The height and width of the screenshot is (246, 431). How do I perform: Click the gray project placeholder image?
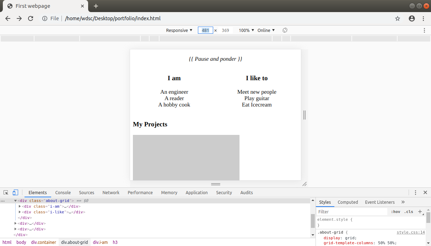pos(186,158)
